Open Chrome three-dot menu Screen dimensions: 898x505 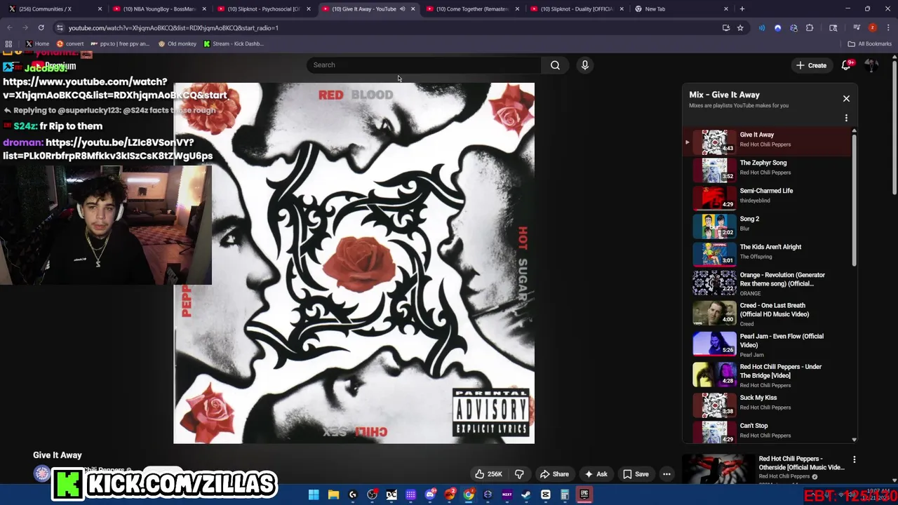[x=888, y=28]
